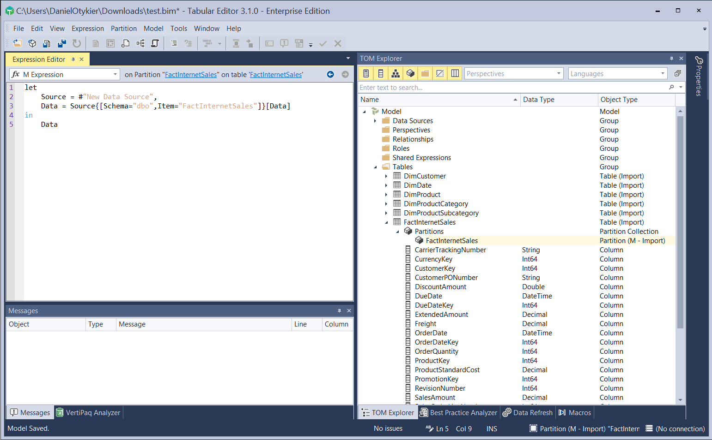Click the refresh arrow in main toolbar
The image size is (712, 440).
[x=77, y=43]
